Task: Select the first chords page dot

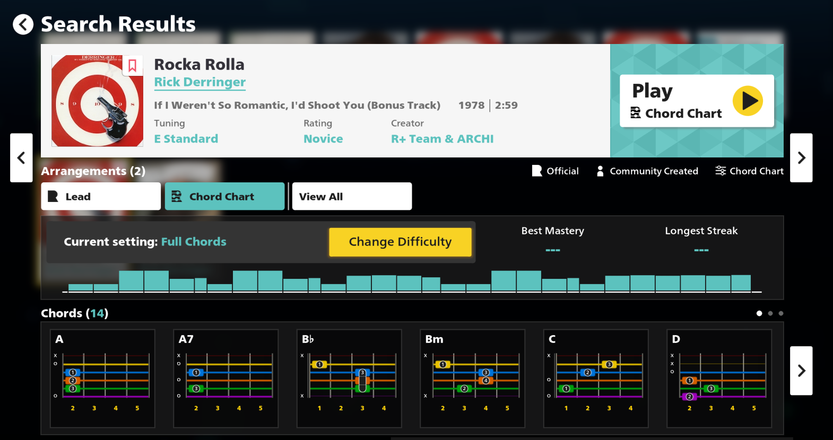Action: pos(759,313)
